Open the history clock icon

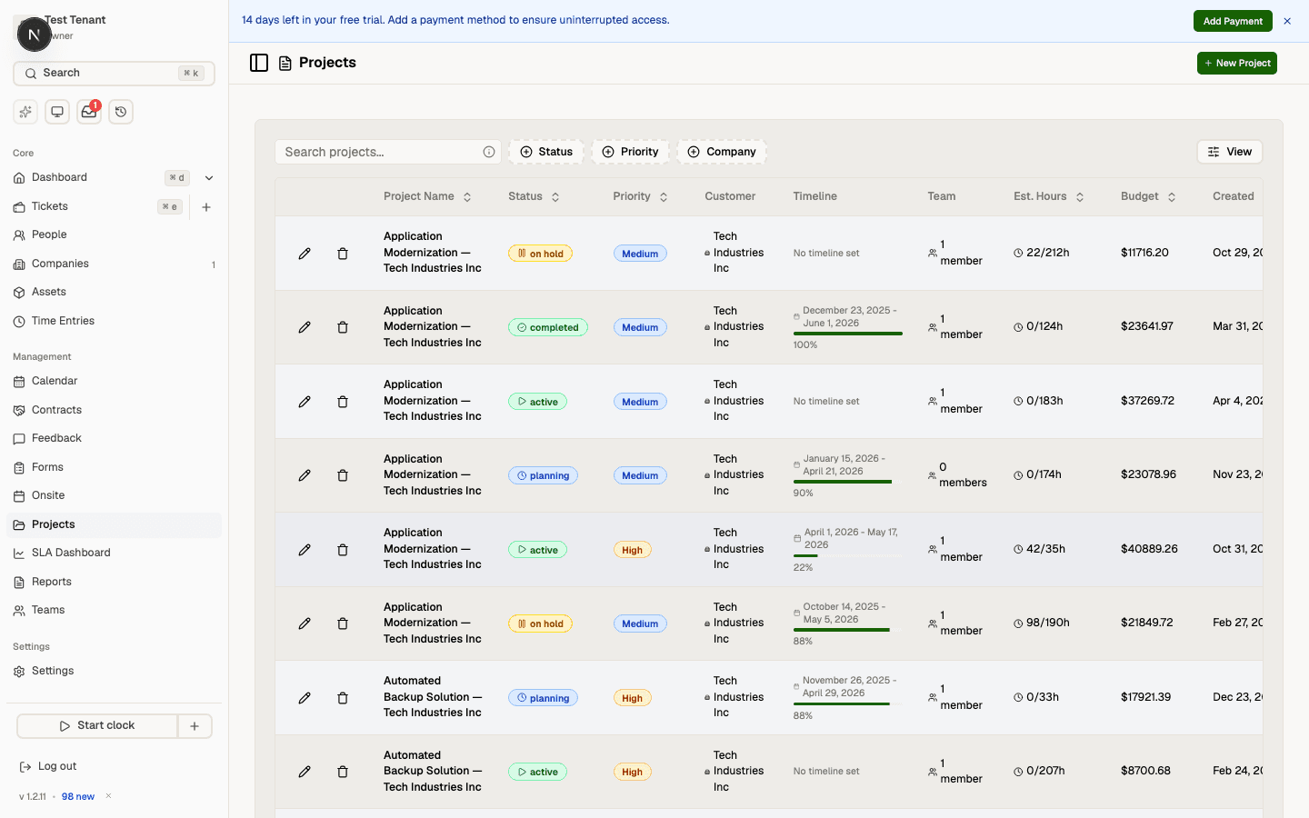pyautogui.click(x=120, y=111)
